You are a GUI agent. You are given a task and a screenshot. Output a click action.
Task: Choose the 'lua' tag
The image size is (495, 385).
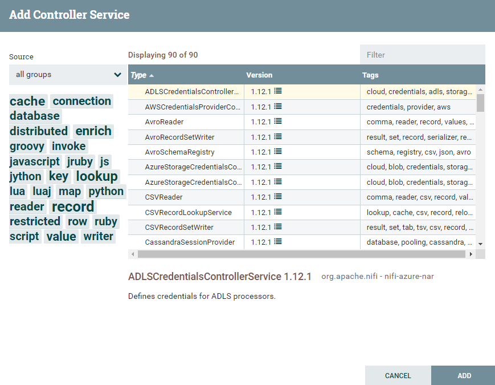pyautogui.click(x=17, y=191)
